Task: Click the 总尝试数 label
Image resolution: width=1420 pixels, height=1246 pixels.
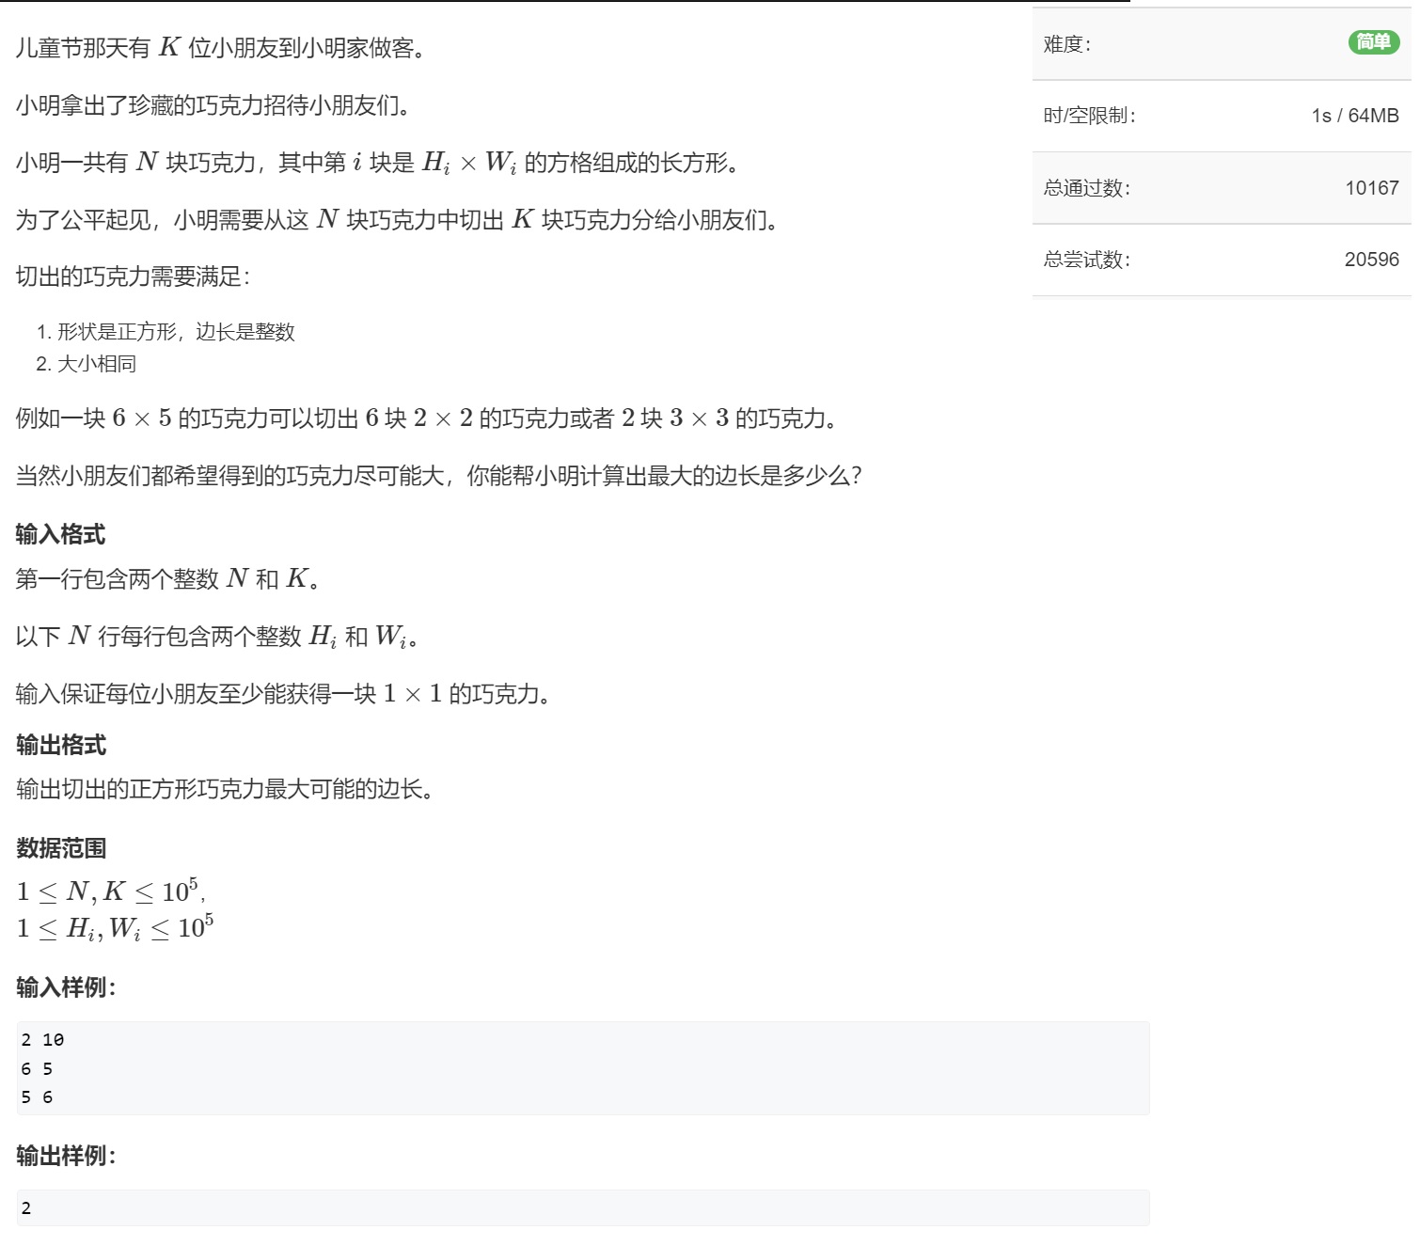Action: tap(1087, 260)
